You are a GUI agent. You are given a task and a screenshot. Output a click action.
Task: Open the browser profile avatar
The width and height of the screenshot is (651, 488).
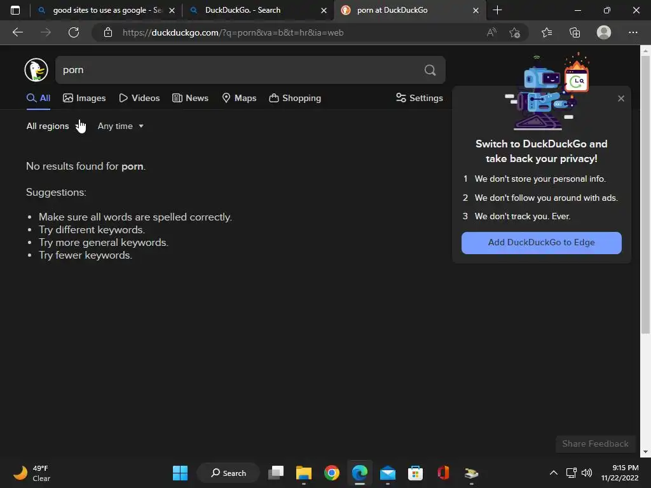pos(604,32)
